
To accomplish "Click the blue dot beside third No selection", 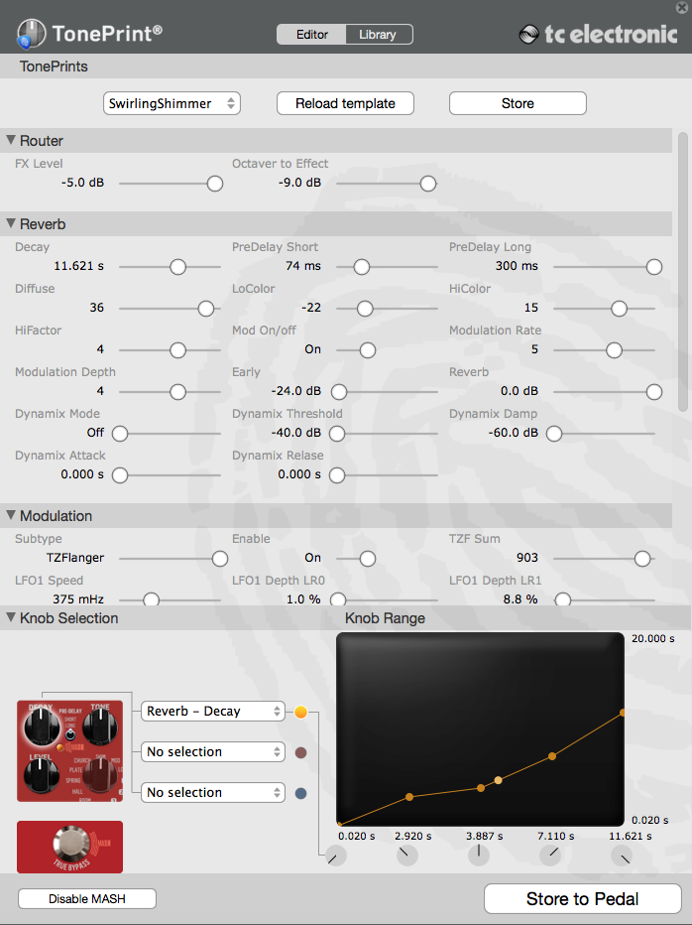I will (x=300, y=793).
